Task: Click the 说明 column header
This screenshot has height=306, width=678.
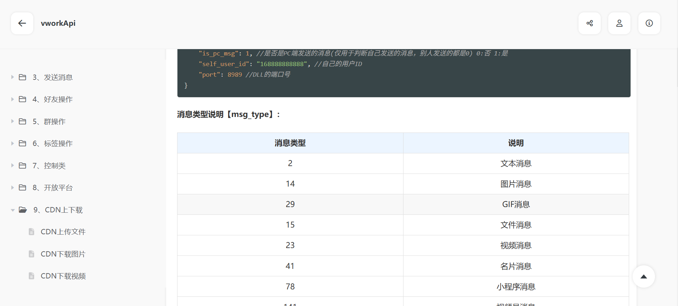Action: click(516, 143)
